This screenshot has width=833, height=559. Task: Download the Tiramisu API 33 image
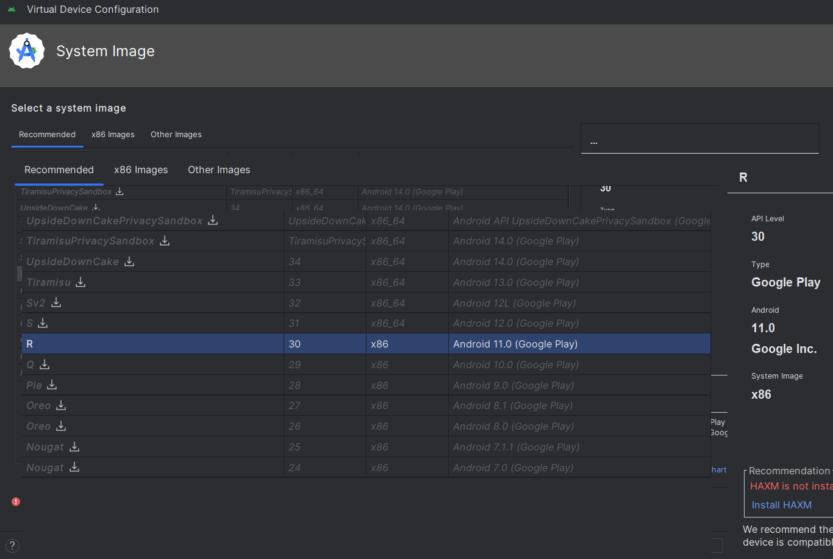pos(80,282)
